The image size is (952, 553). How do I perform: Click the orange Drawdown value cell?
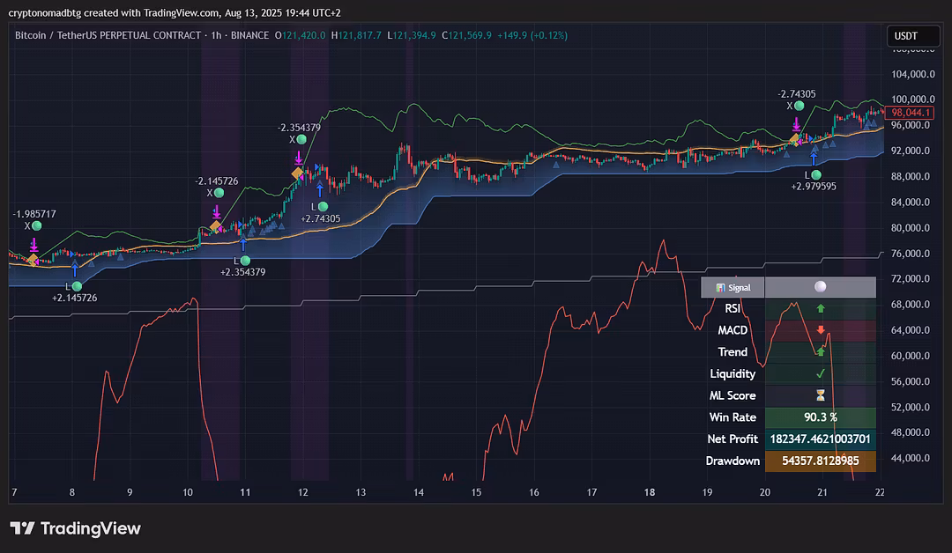point(821,461)
